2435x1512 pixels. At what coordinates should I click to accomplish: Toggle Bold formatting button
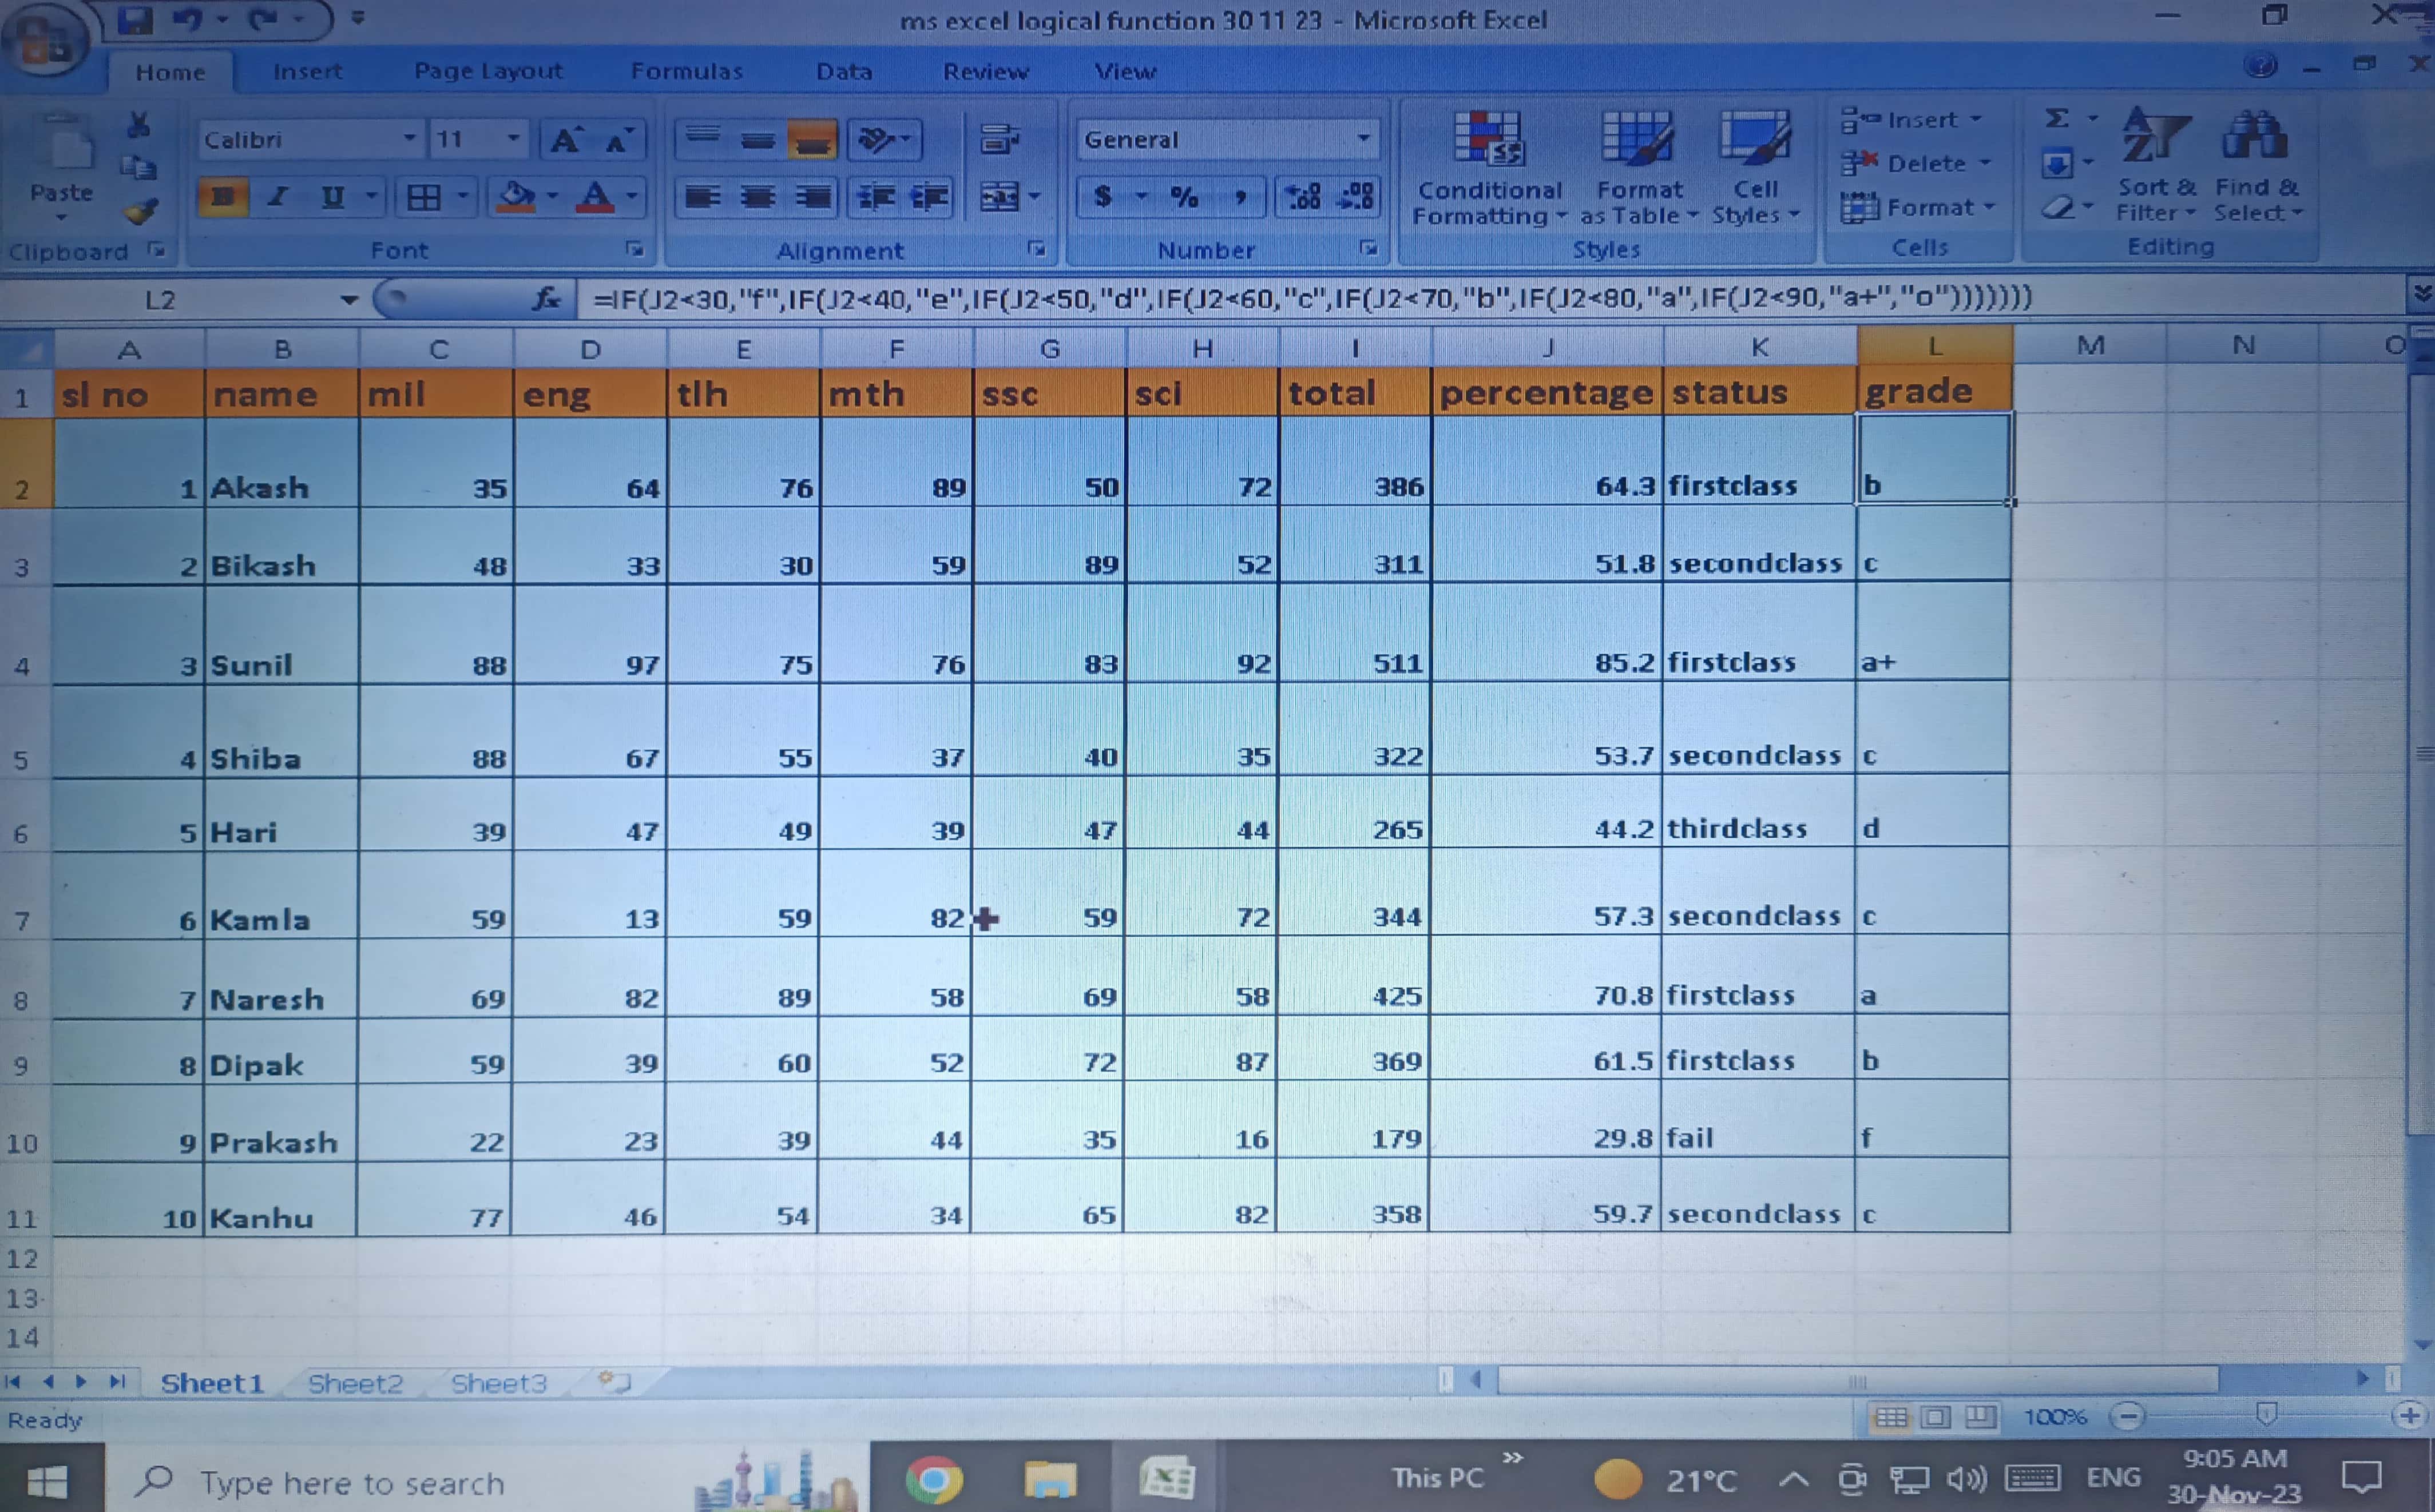(x=222, y=196)
